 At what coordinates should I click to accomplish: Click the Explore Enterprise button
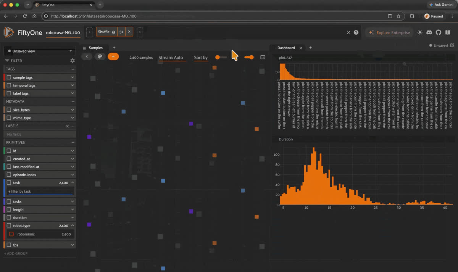[389, 32]
